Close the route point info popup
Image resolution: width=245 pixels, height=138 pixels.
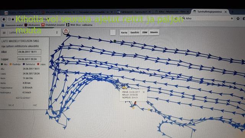click(x=144, y=92)
